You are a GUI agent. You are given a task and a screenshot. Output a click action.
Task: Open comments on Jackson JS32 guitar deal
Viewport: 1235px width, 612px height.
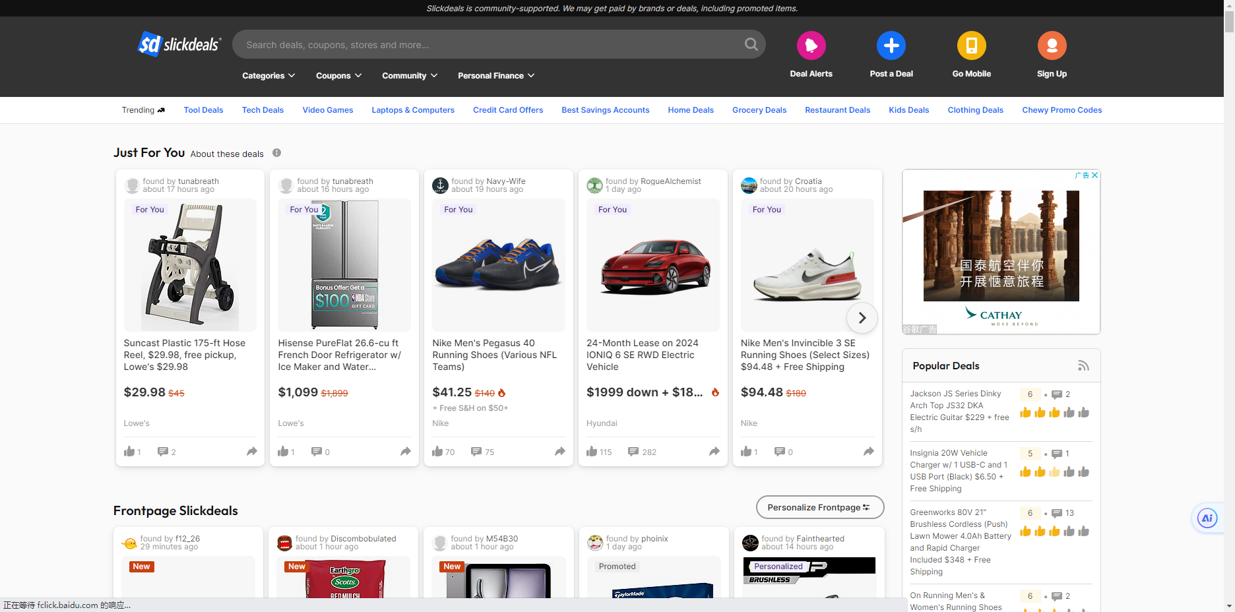coord(1057,394)
